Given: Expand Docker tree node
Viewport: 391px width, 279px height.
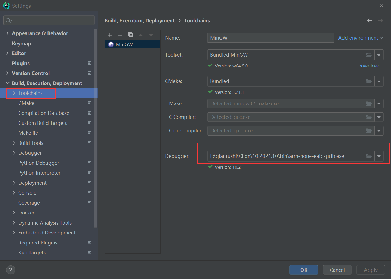Looking at the screenshot, I should tap(14, 213).
